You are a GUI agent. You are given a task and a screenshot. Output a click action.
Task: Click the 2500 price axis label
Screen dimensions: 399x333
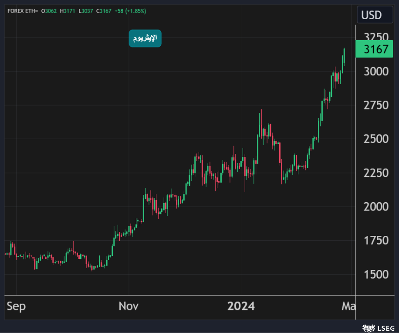pos(376,139)
